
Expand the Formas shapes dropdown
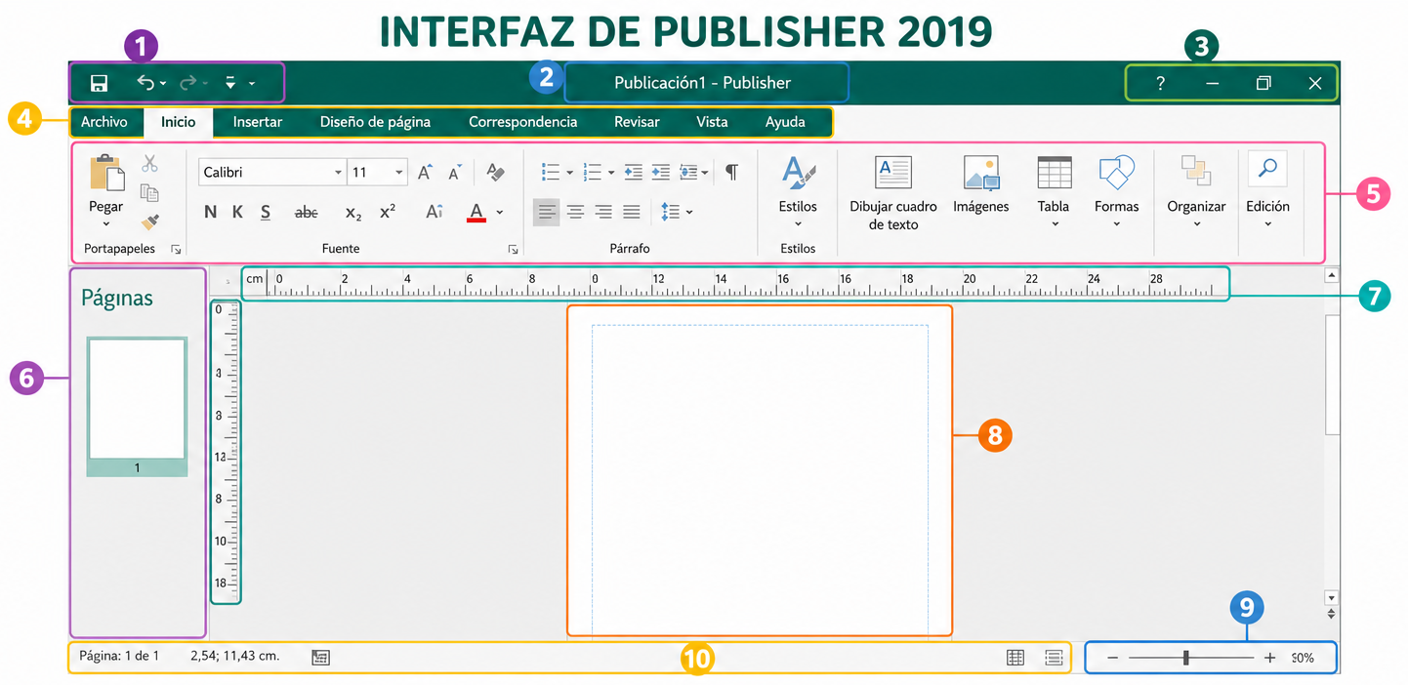click(x=1117, y=192)
